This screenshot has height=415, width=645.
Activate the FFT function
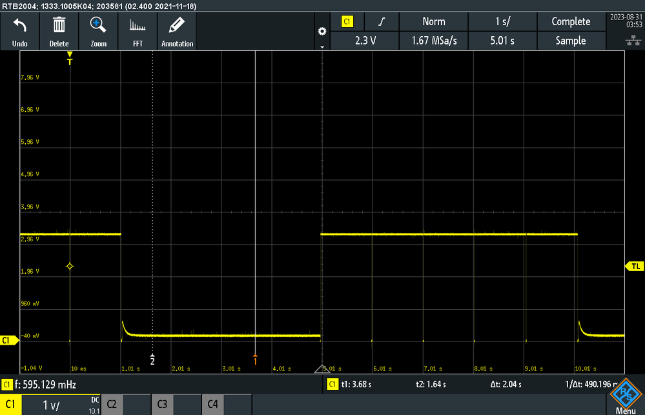coord(138,31)
